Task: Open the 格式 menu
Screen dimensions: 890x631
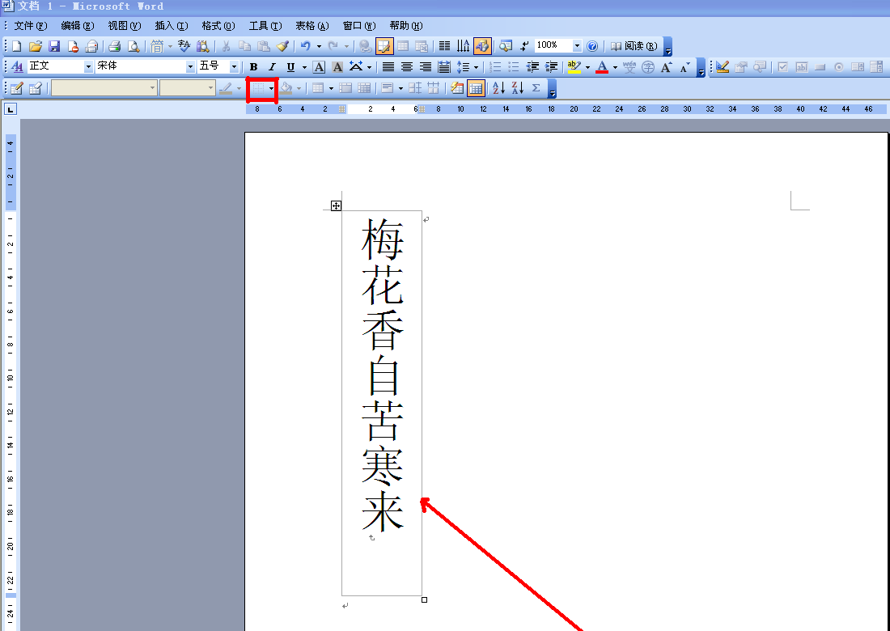Action: pos(218,26)
